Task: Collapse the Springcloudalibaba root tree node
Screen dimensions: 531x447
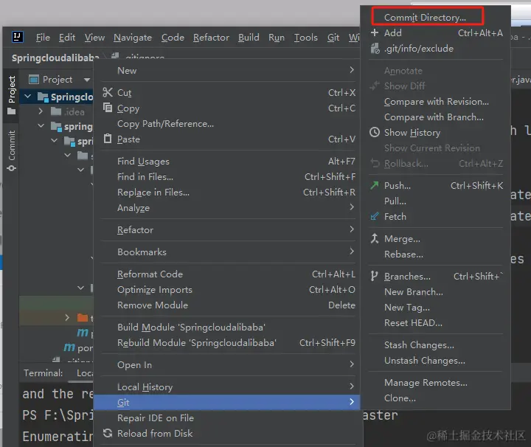Action: pos(28,97)
